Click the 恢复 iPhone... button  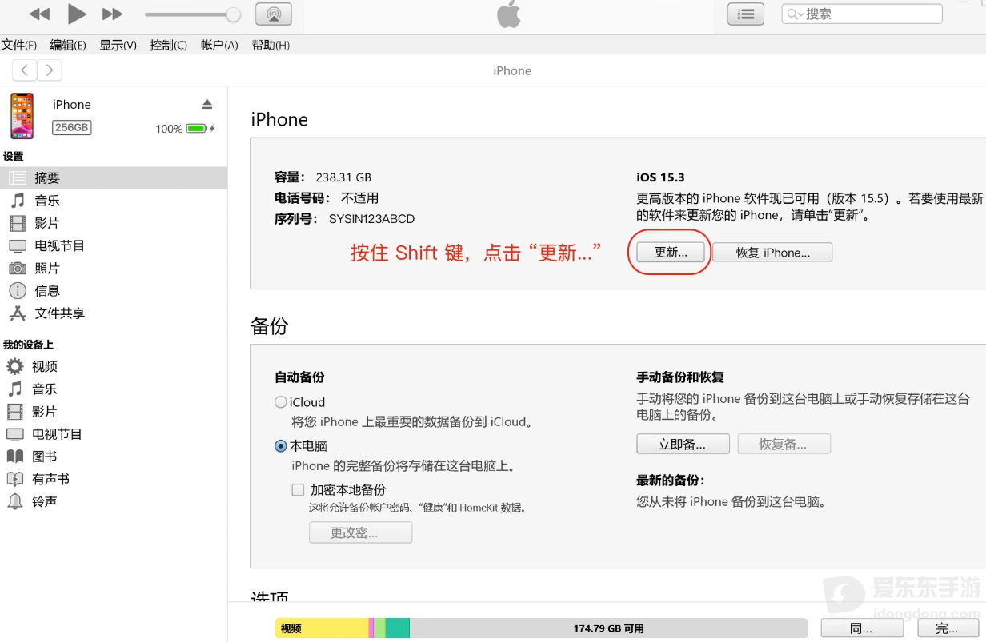[772, 252]
